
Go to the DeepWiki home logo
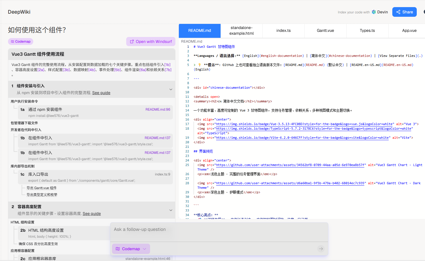(x=19, y=12)
